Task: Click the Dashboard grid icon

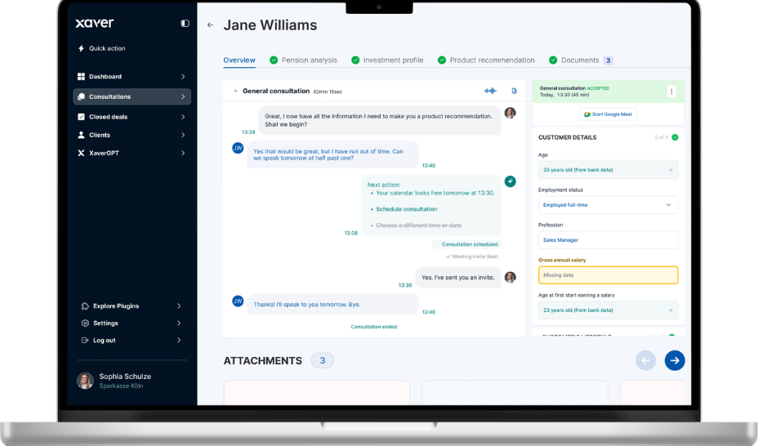Action: (x=81, y=76)
